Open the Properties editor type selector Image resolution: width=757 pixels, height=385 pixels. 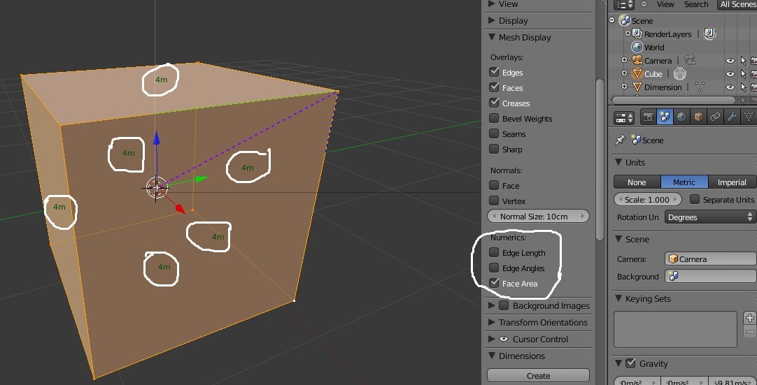(x=624, y=117)
